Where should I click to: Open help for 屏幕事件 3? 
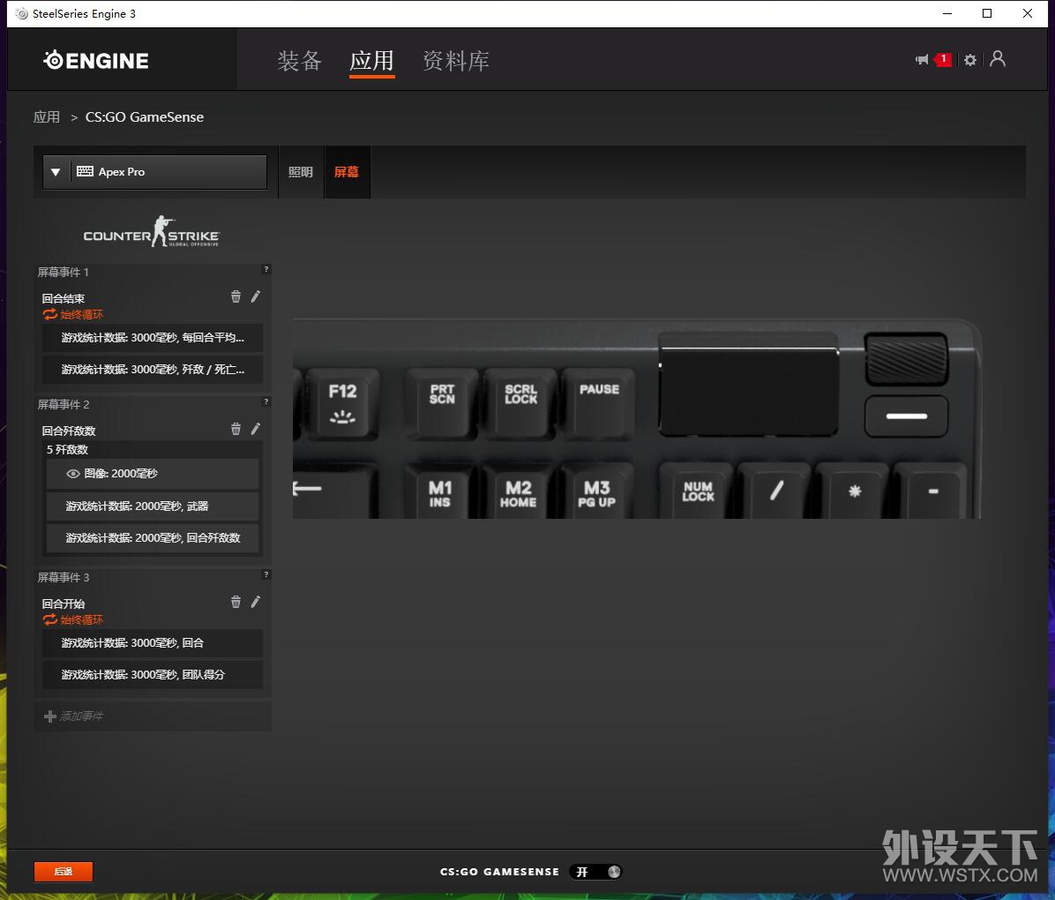coord(266,575)
